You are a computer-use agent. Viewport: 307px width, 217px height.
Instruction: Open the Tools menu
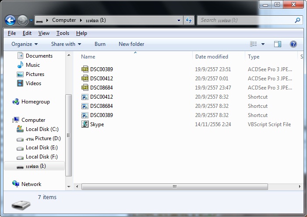point(63,33)
